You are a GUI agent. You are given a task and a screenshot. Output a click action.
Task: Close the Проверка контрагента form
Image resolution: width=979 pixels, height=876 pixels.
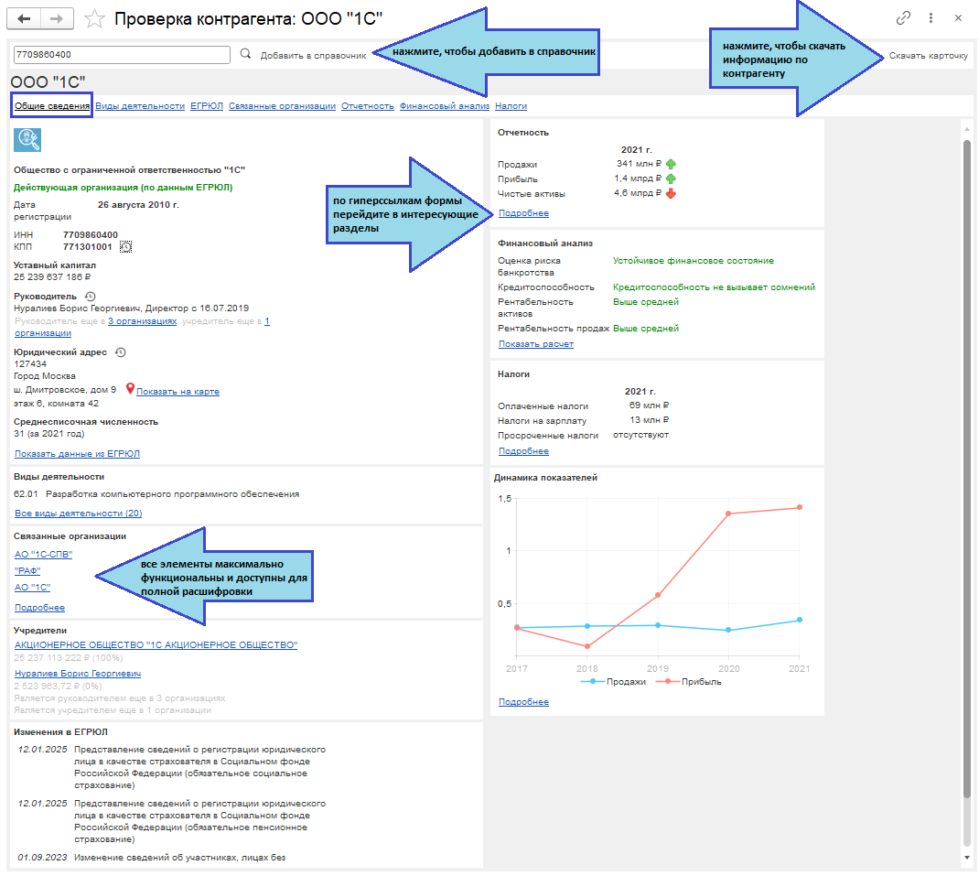point(958,18)
